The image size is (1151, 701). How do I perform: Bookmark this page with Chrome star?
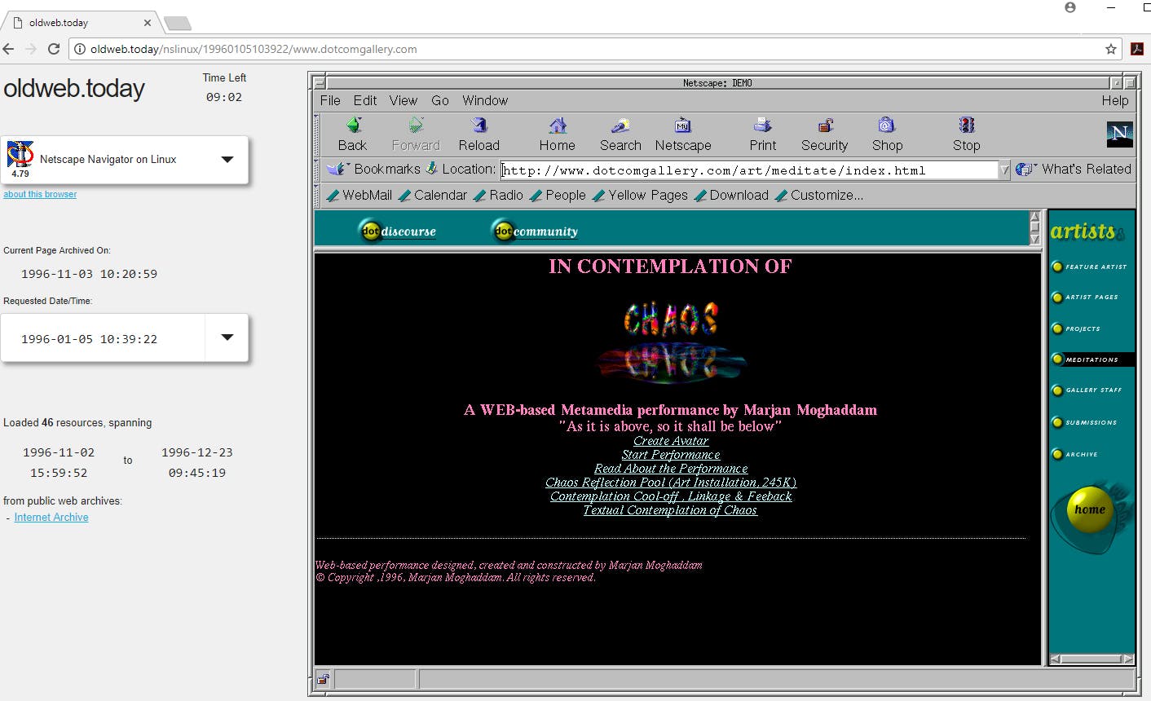click(x=1110, y=49)
